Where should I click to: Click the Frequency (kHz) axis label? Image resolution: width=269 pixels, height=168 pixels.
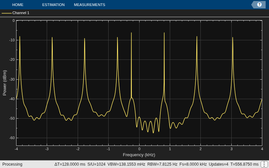pyautogui.click(x=139, y=155)
